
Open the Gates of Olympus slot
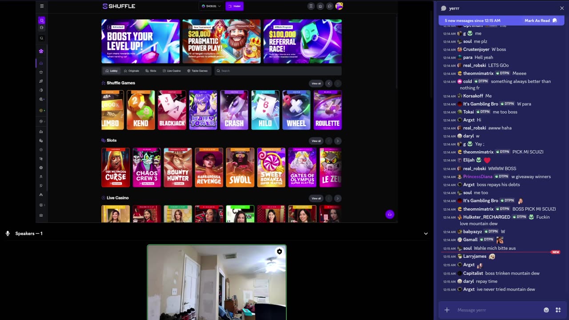click(x=302, y=168)
